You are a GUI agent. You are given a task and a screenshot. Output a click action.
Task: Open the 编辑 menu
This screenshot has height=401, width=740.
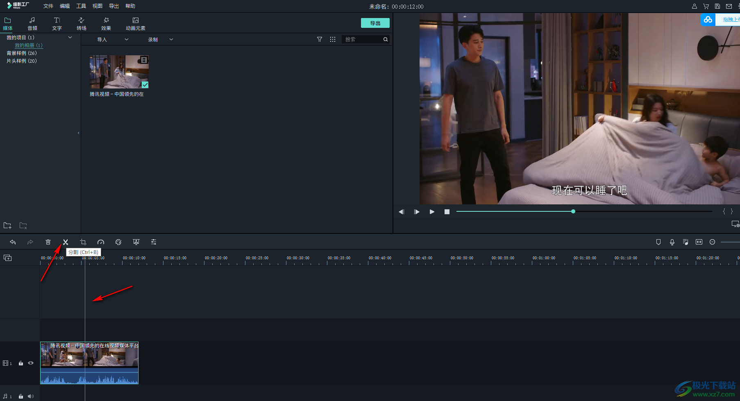(65, 6)
